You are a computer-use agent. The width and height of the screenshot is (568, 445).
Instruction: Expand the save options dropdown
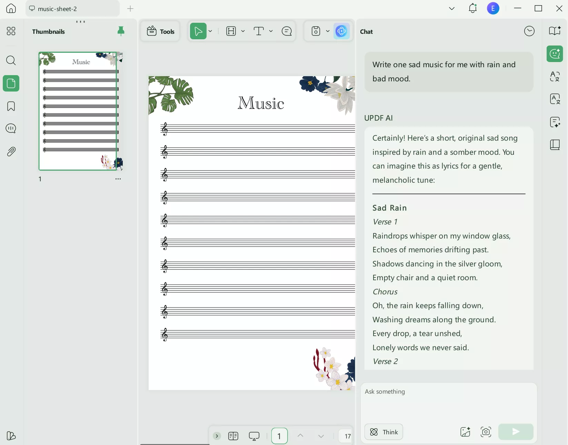tap(328, 31)
